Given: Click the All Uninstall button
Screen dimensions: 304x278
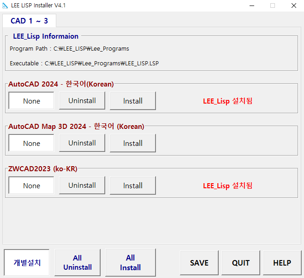Looking at the screenshot, I should tap(77, 262).
